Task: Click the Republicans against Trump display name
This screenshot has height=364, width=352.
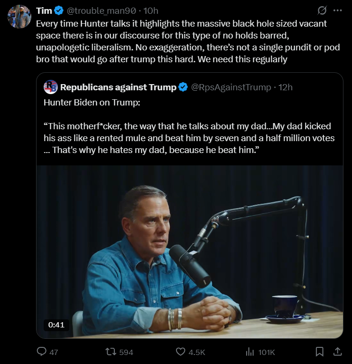Action: pos(118,87)
